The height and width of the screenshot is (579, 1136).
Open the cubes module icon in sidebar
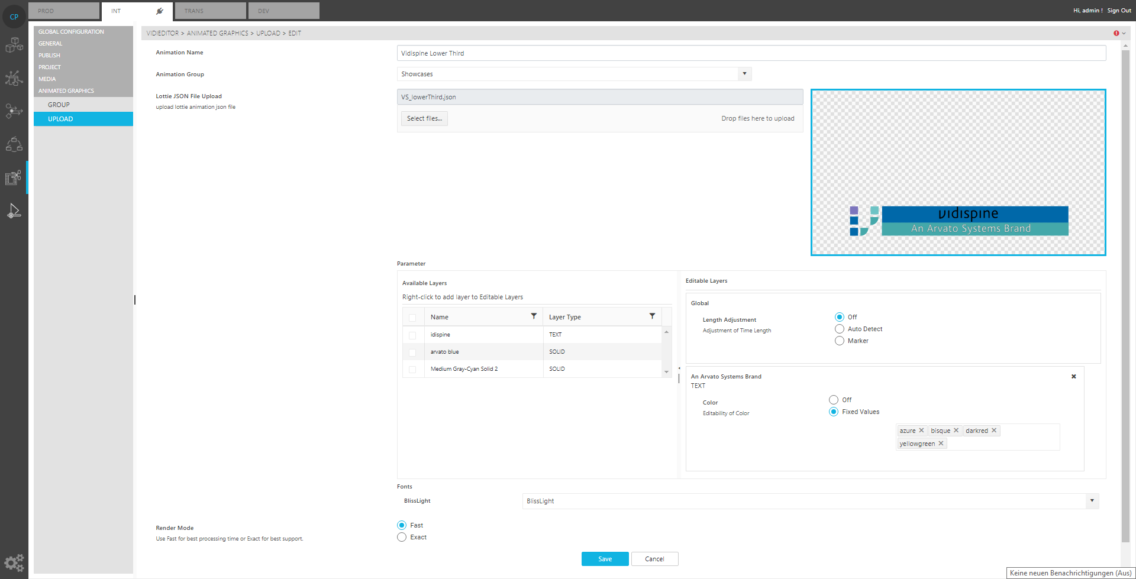pyautogui.click(x=14, y=45)
